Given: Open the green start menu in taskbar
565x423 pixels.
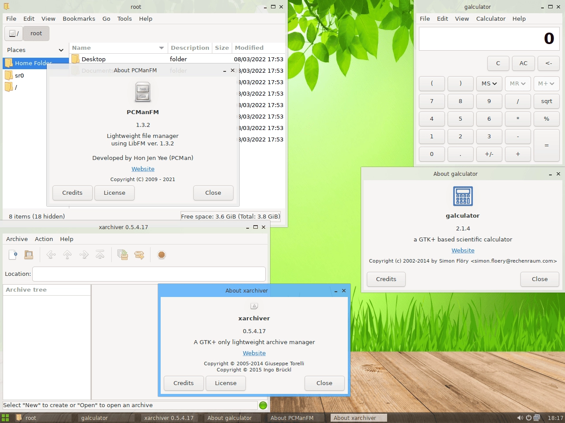Looking at the screenshot, I should click(x=5, y=418).
